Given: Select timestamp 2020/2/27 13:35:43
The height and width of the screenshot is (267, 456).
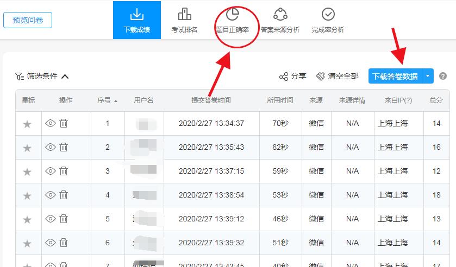Looking at the screenshot, I should tap(211, 147).
